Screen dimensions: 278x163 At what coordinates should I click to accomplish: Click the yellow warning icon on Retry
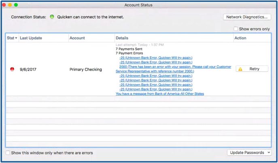[240, 69]
